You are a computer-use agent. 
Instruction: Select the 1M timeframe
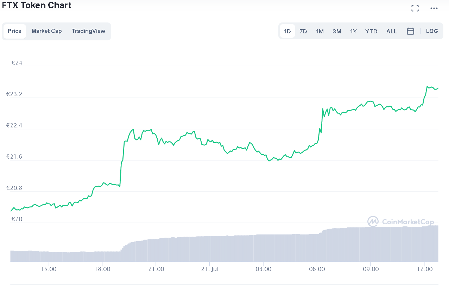tap(320, 31)
